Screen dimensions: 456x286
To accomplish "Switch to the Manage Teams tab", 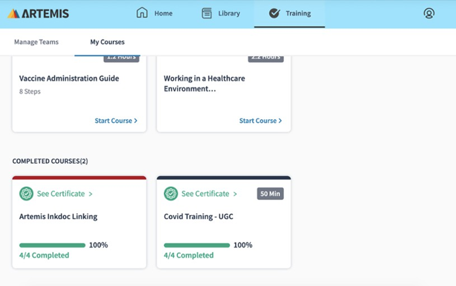I will click(x=36, y=42).
